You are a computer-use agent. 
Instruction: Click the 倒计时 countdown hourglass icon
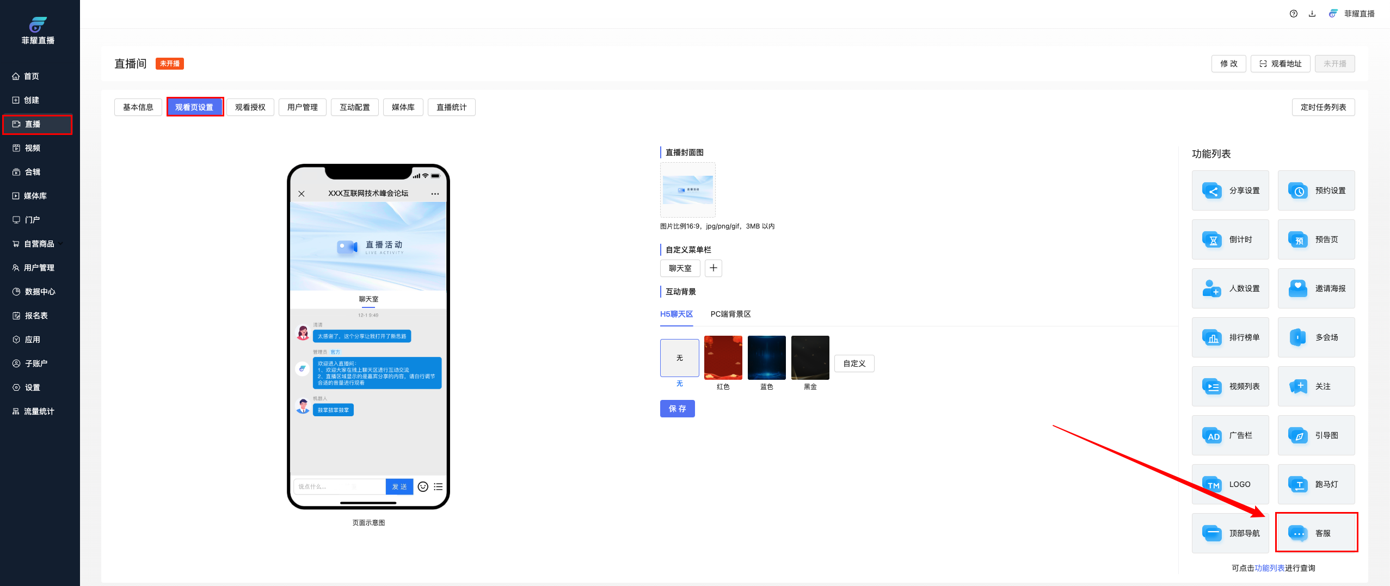1212,240
